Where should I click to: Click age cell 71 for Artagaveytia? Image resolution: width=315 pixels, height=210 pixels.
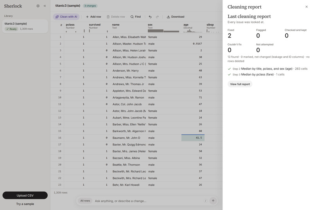coord(193,97)
